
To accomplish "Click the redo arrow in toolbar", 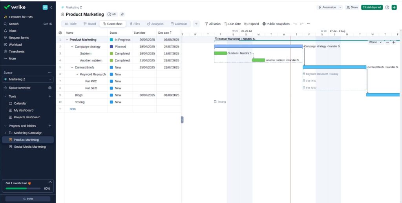I will pos(302,24).
